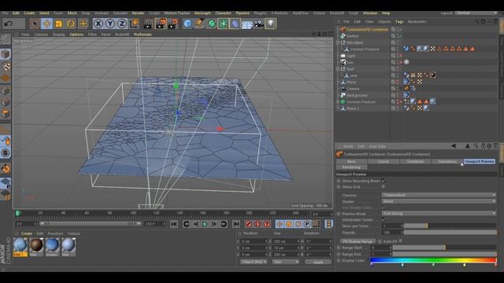504x283 pixels.
Task: Click the Play Forward button
Action: click(205, 224)
